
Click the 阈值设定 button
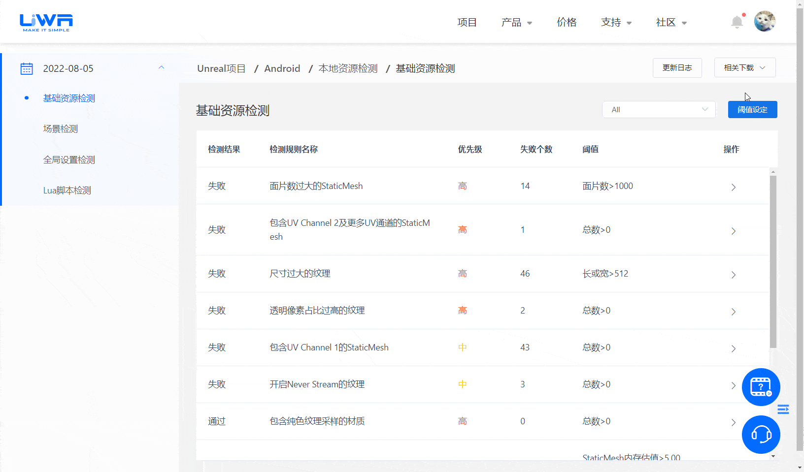click(752, 109)
